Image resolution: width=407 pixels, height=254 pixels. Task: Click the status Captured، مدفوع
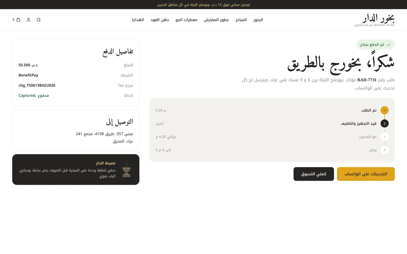pyautogui.click(x=34, y=96)
